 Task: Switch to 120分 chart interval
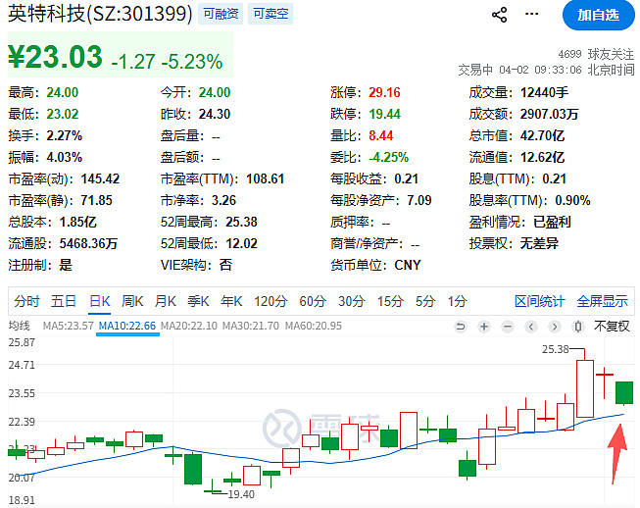pos(271,301)
